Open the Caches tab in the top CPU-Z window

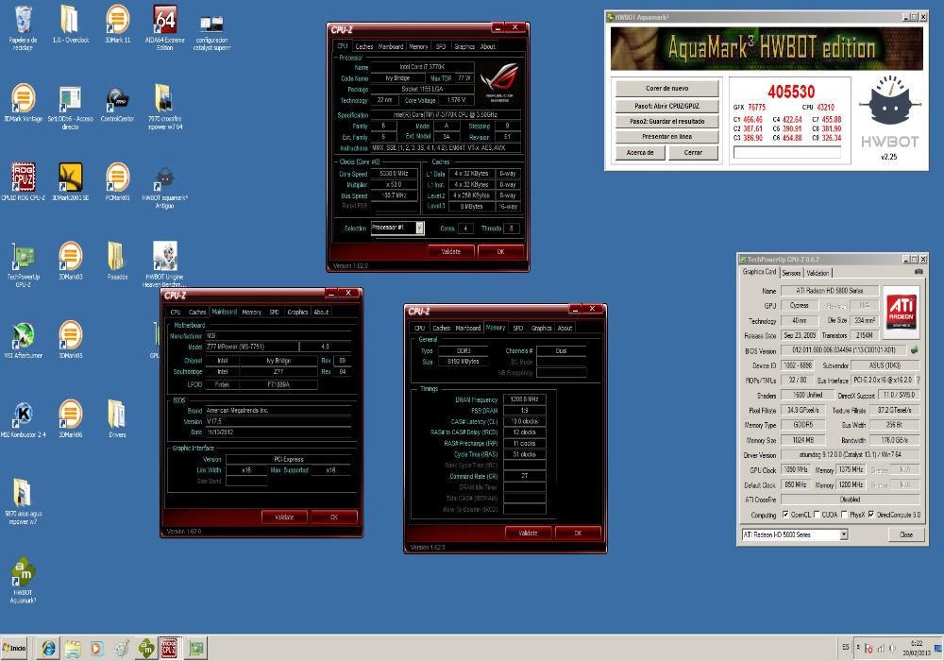(x=363, y=46)
